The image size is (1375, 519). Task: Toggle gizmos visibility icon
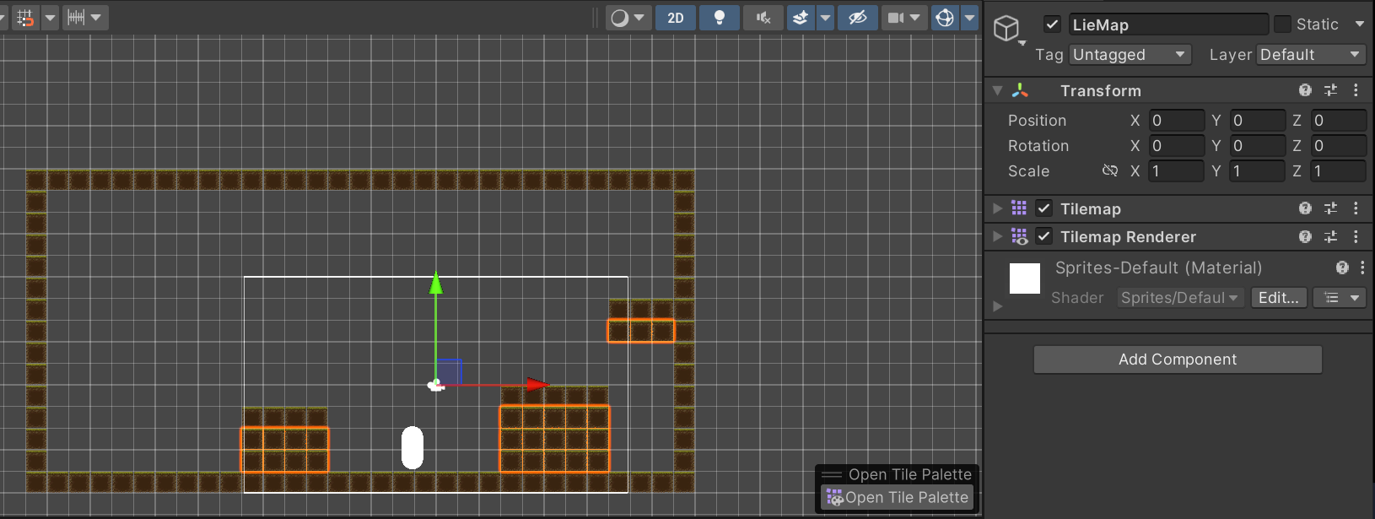click(x=946, y=18)
